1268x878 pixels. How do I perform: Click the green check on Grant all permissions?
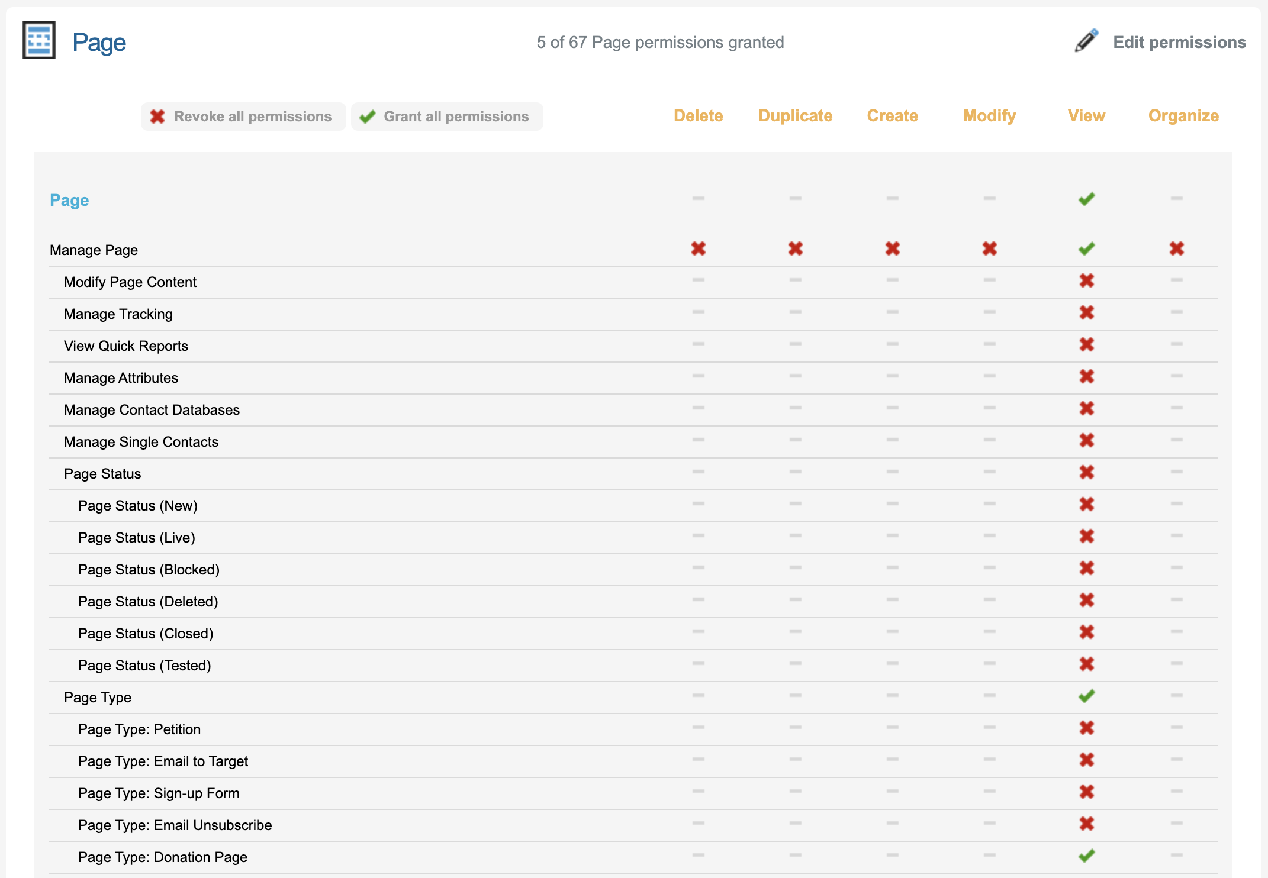coord(368,117)
